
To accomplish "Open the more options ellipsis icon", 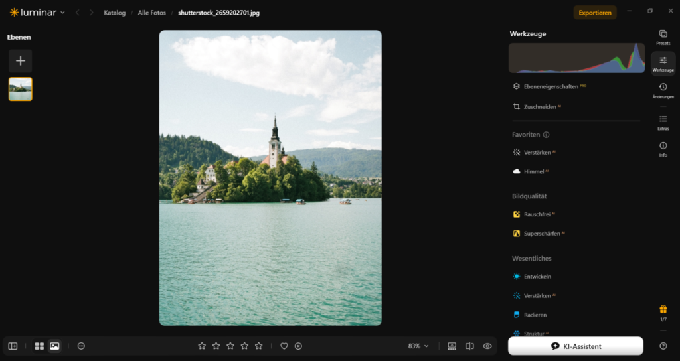I will [x=81, y=346].
